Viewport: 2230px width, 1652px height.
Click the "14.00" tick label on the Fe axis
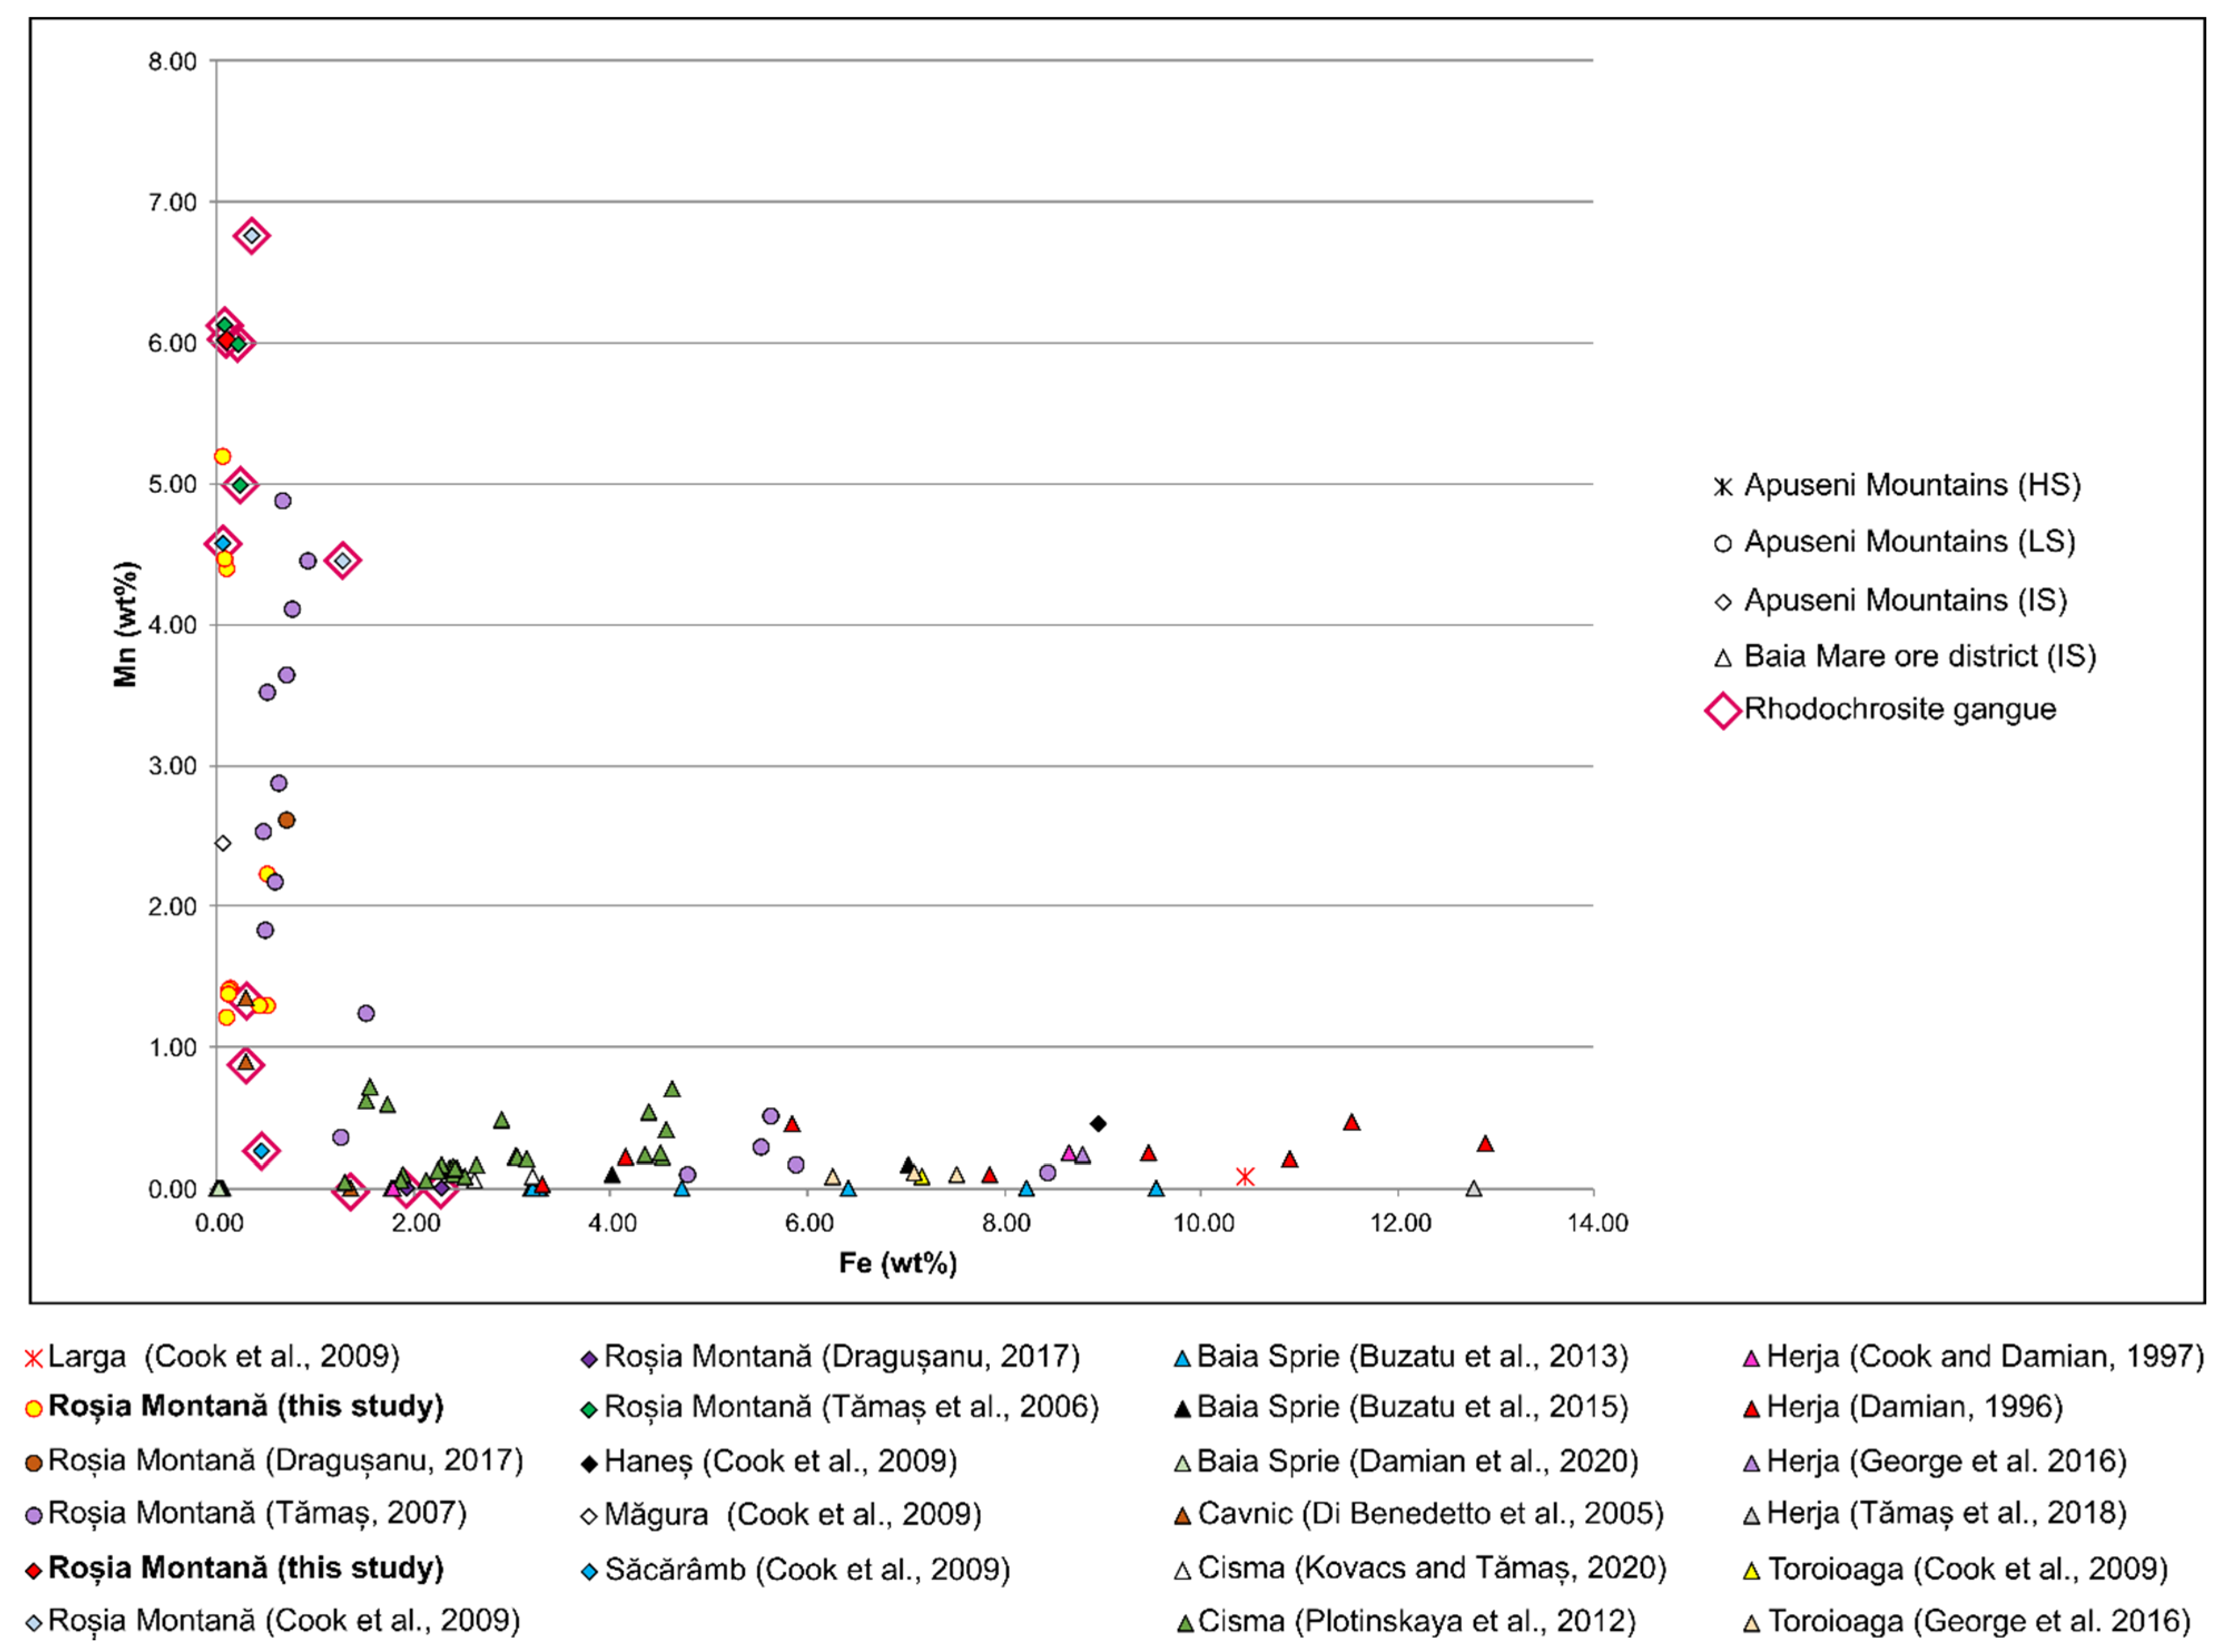coord(1596,1223)
